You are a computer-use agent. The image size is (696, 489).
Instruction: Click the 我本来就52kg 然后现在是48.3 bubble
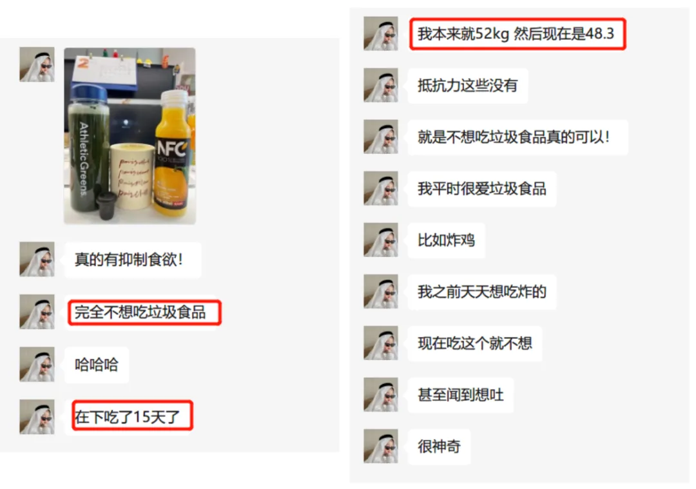click(x=517, y=34)
